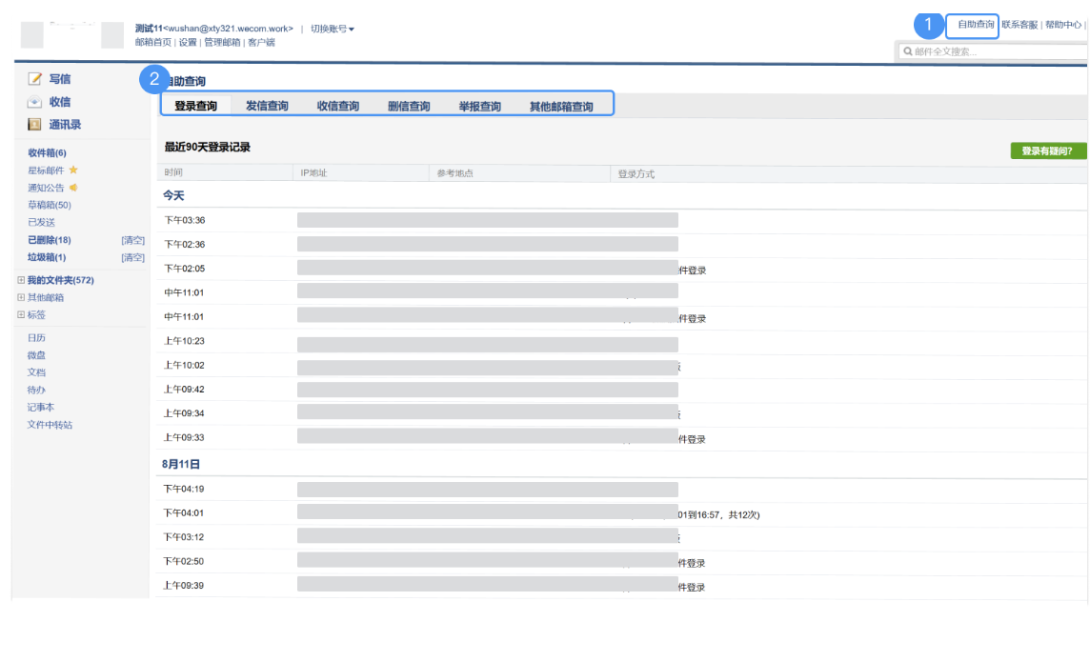Open the 已发送 folder
Image resolution: width=1090 pixels, height=662 pixels.
(41, 222)
